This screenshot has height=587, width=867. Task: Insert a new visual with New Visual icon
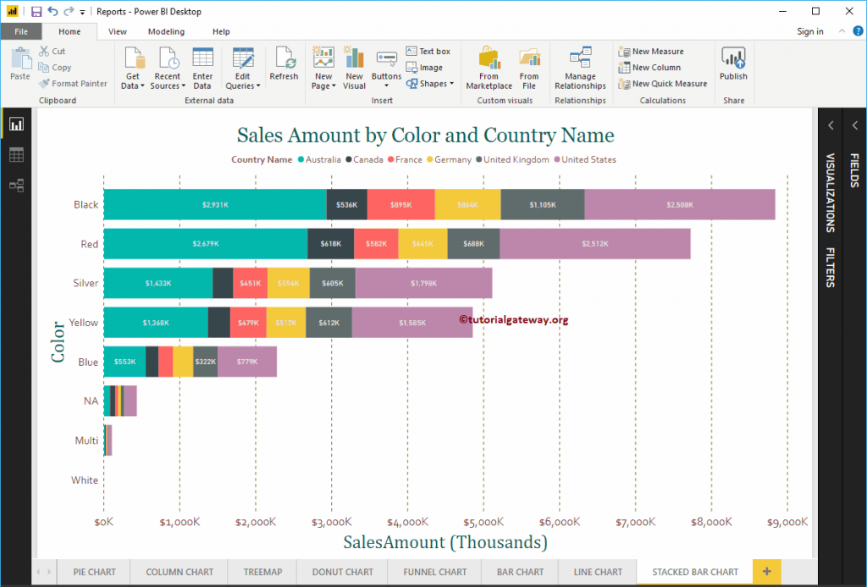pos(354,68)
